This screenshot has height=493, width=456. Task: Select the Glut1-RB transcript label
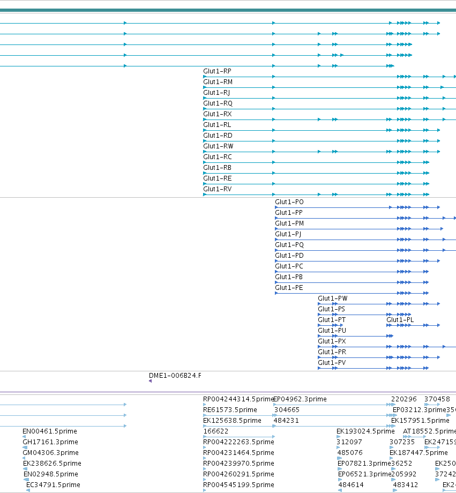click(x=217, y=168)
